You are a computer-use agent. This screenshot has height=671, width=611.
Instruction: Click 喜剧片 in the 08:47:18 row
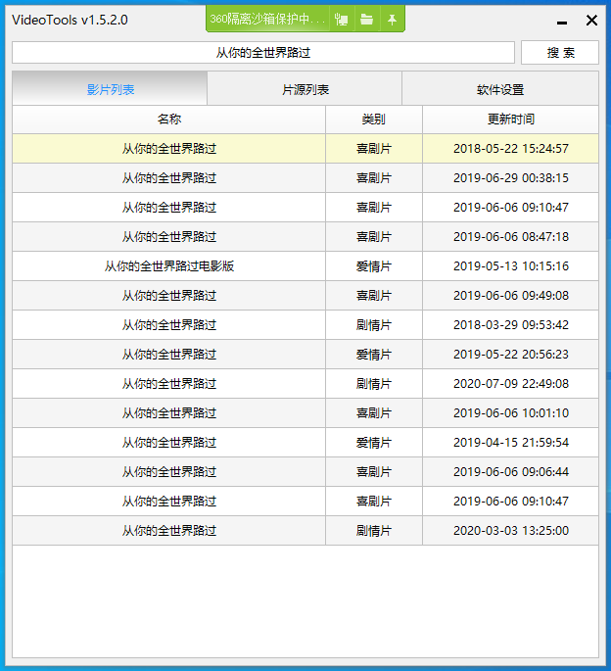pos(373,237)
